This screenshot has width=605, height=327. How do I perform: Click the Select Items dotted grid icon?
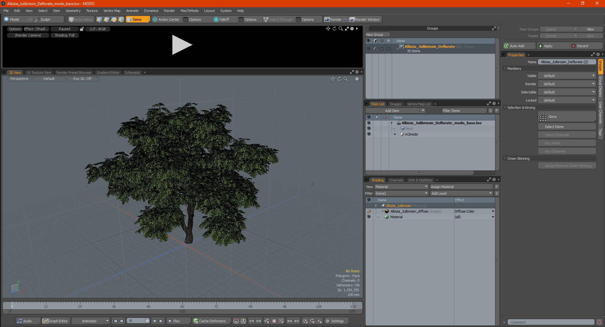(543, 117)
